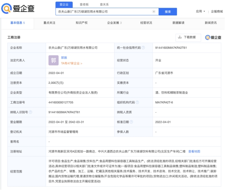
Task: Click the 营业期限 value 2022-04-01 至 2042-03-31
Action: point(66,122)
